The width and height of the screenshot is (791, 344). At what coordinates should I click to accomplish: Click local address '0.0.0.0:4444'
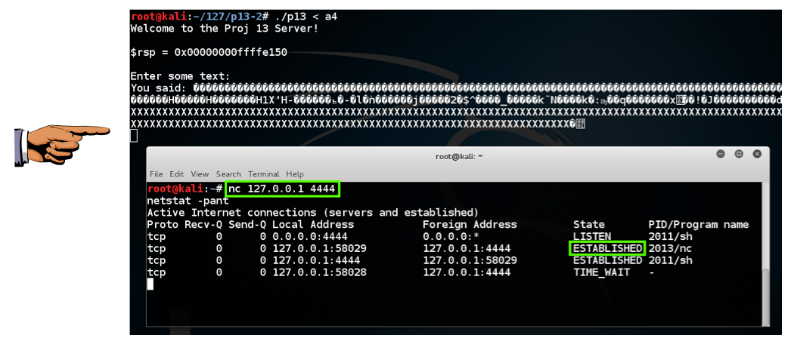310,236
